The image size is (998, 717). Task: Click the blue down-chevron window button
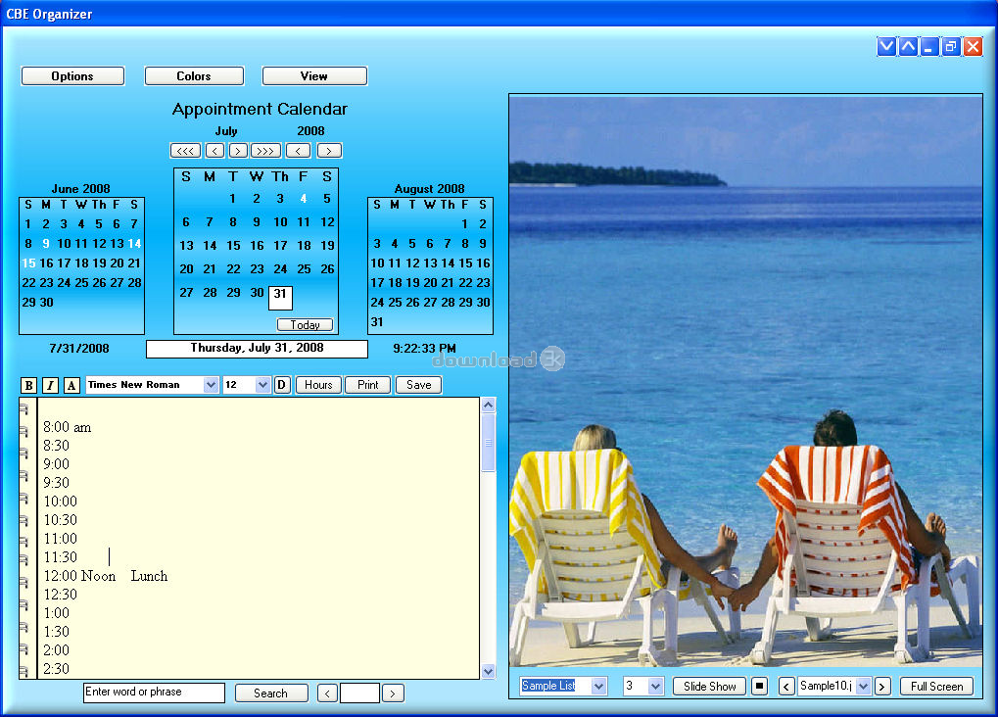(886, 46)
